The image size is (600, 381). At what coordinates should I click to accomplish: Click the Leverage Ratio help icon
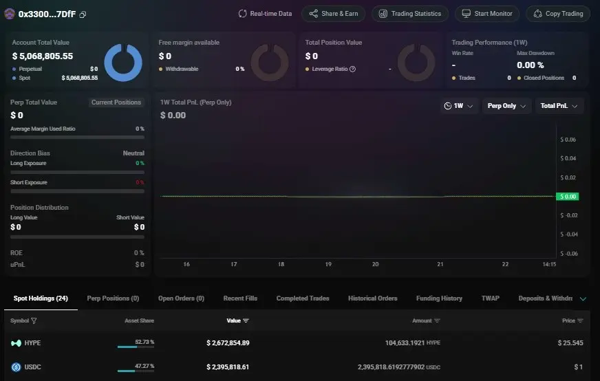tap(353, 69)
